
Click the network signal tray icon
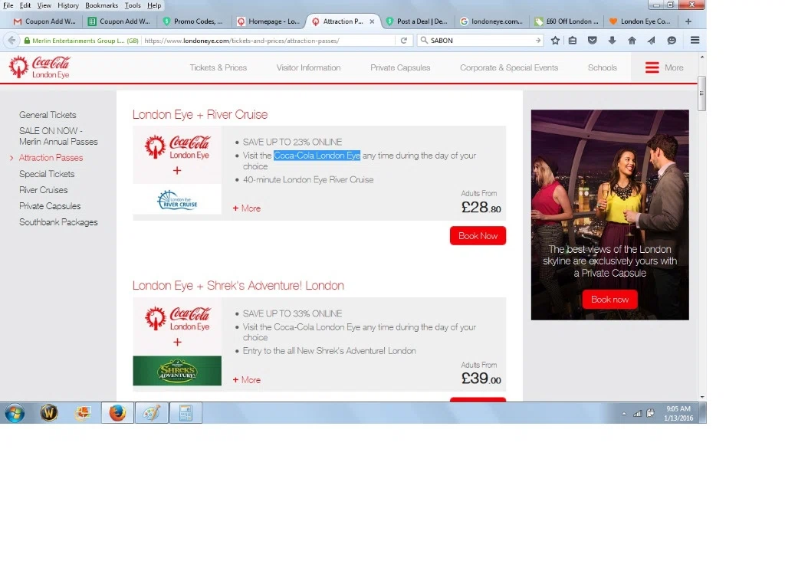tap(637, 413)
